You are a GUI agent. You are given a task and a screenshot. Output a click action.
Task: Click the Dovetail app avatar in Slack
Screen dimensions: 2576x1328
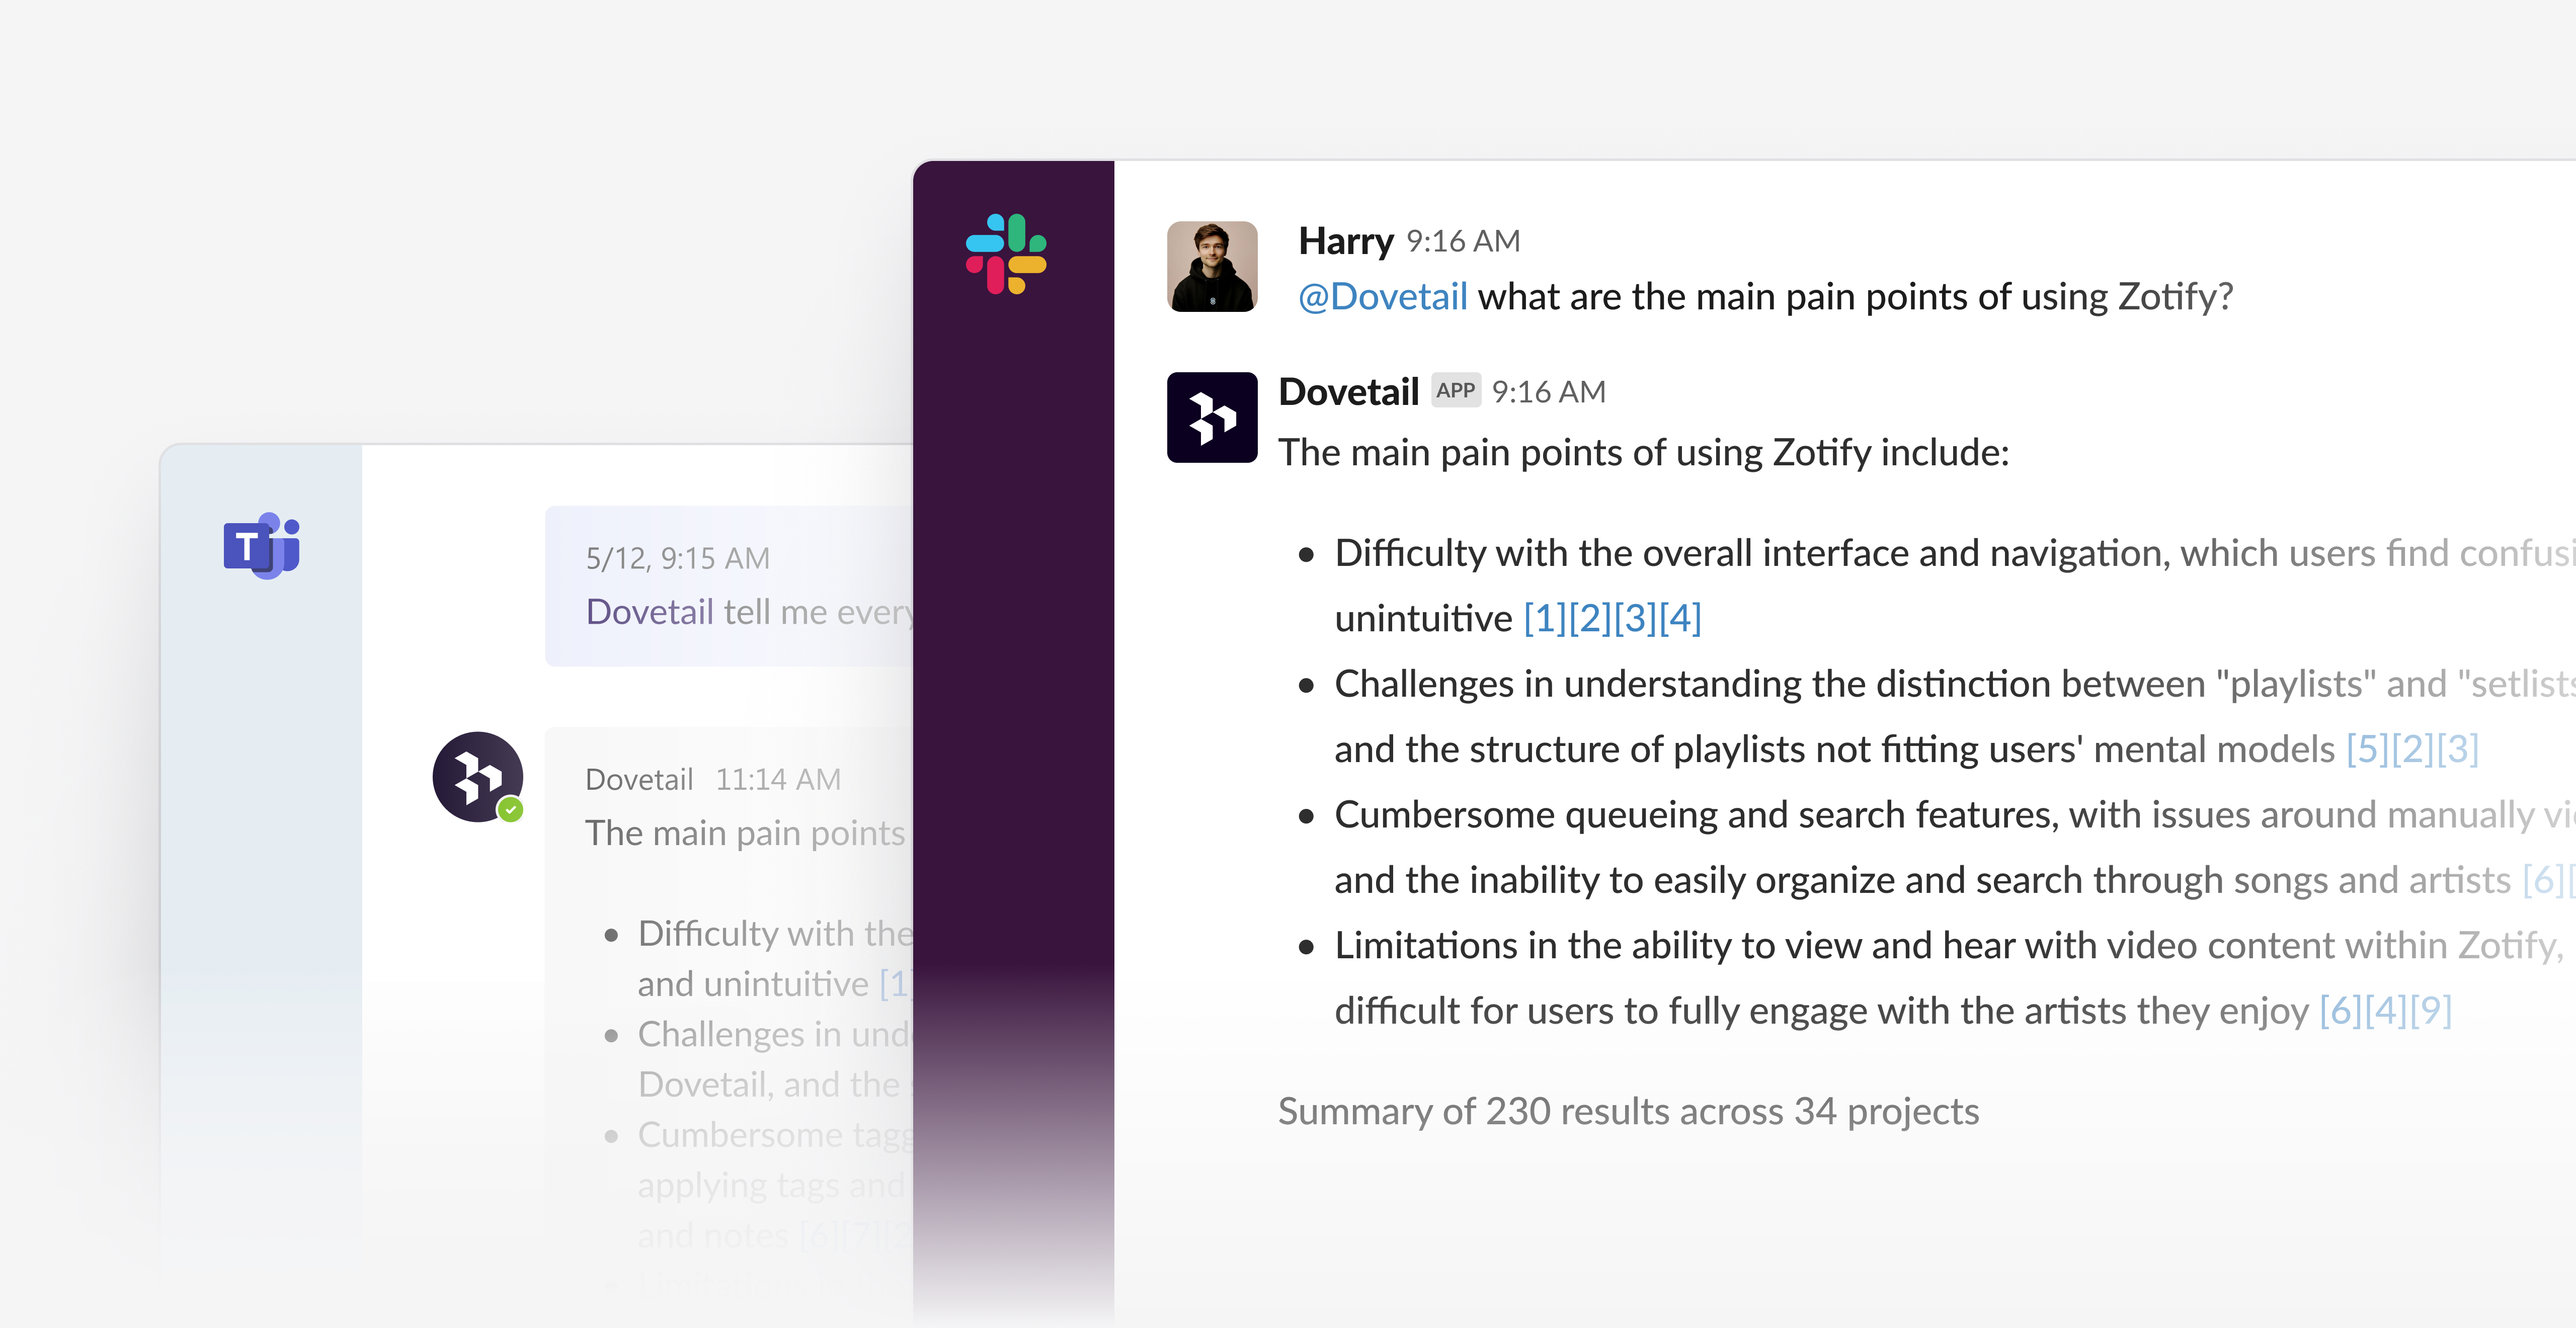pos(1212,417)
